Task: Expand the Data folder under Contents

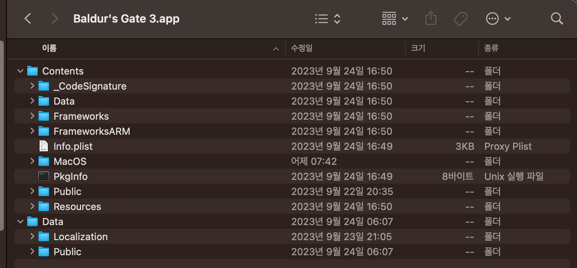Action: pyautogui.click(x=32, y=101)
